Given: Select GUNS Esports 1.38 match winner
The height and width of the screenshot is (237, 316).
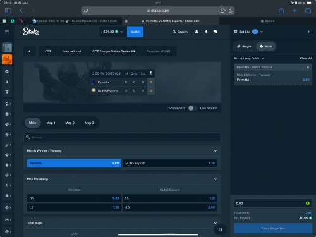Looking at the screenshot, I should point(170,163).
